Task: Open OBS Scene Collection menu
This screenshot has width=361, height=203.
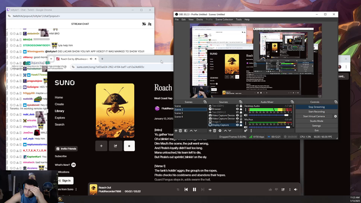Action: 224,20
